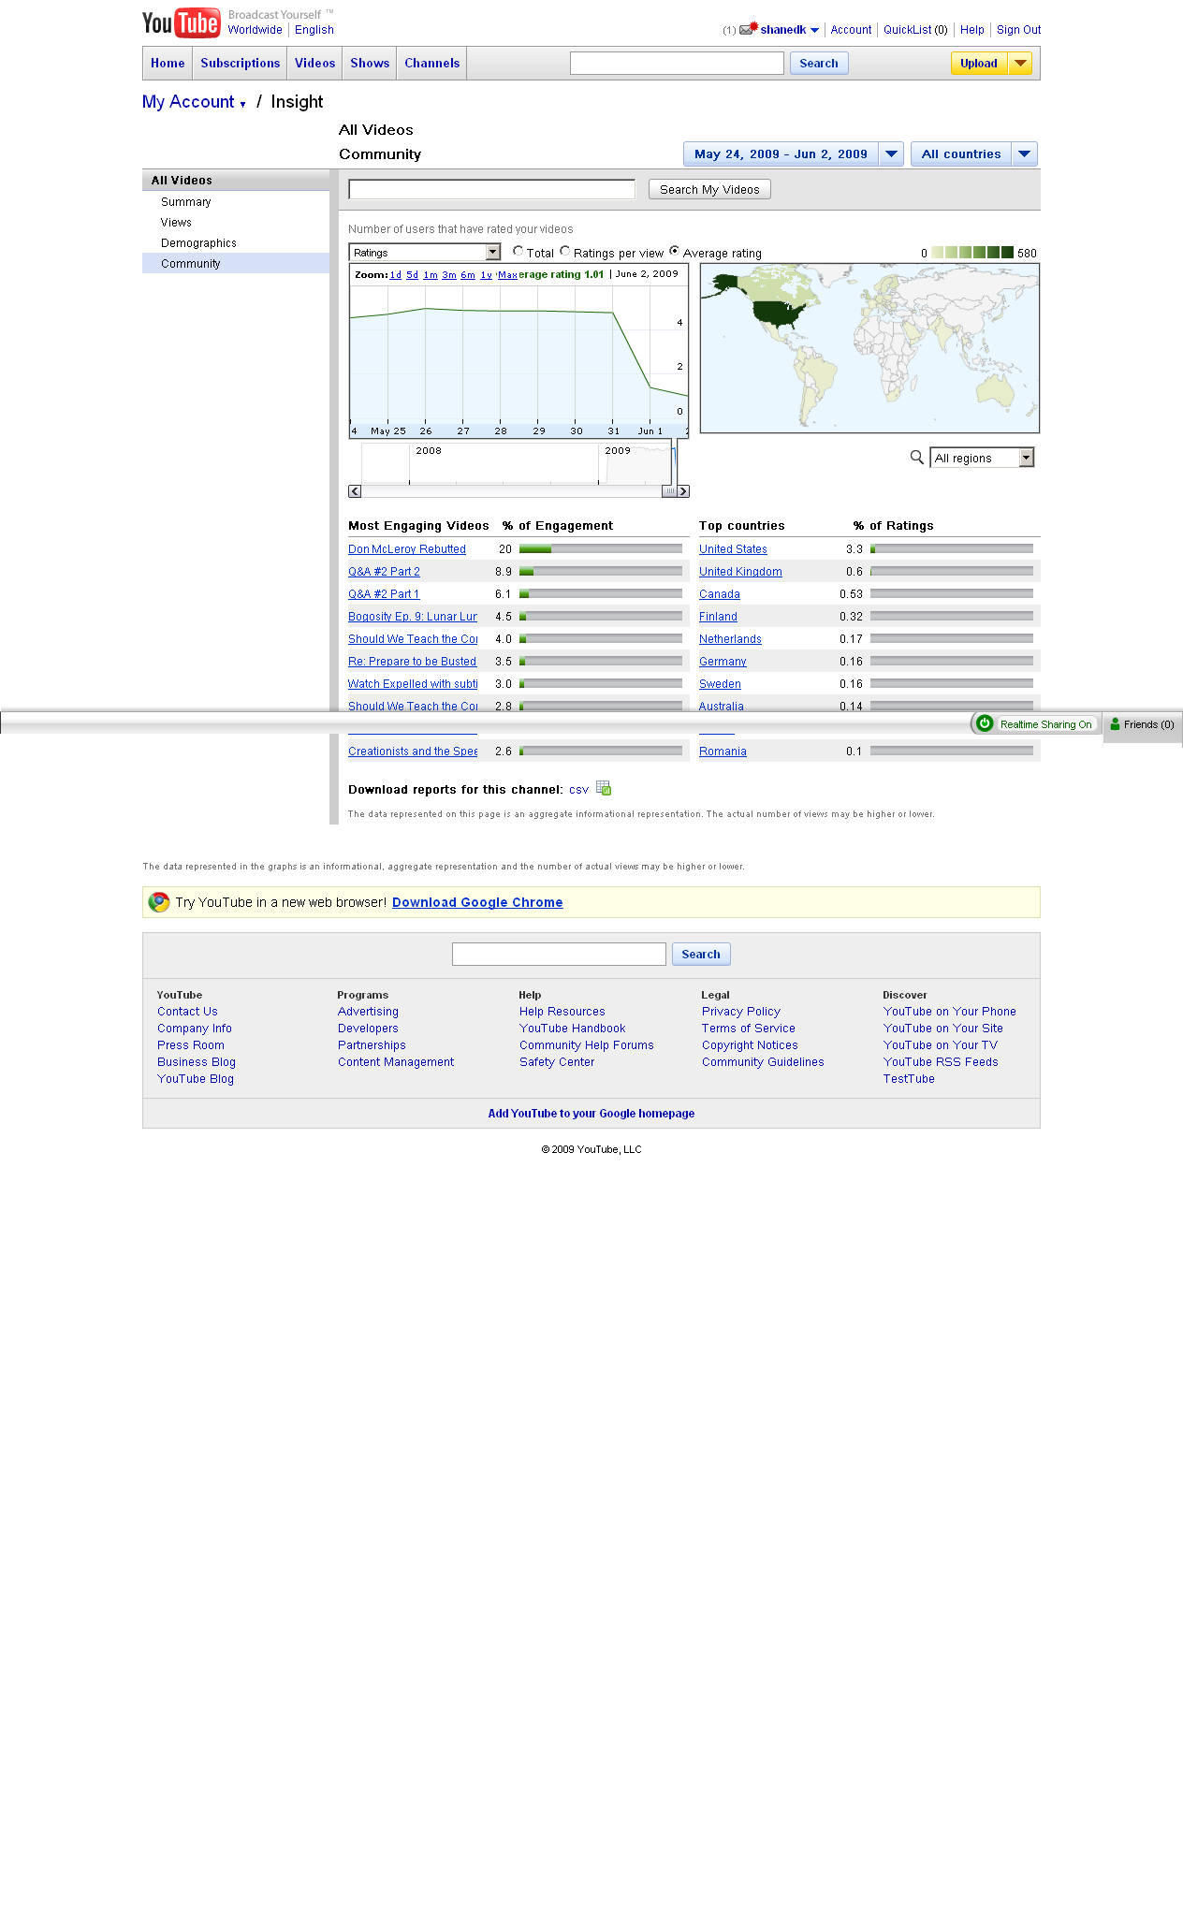
Task: Select the Ratings per view option
Action: [564, 251]
